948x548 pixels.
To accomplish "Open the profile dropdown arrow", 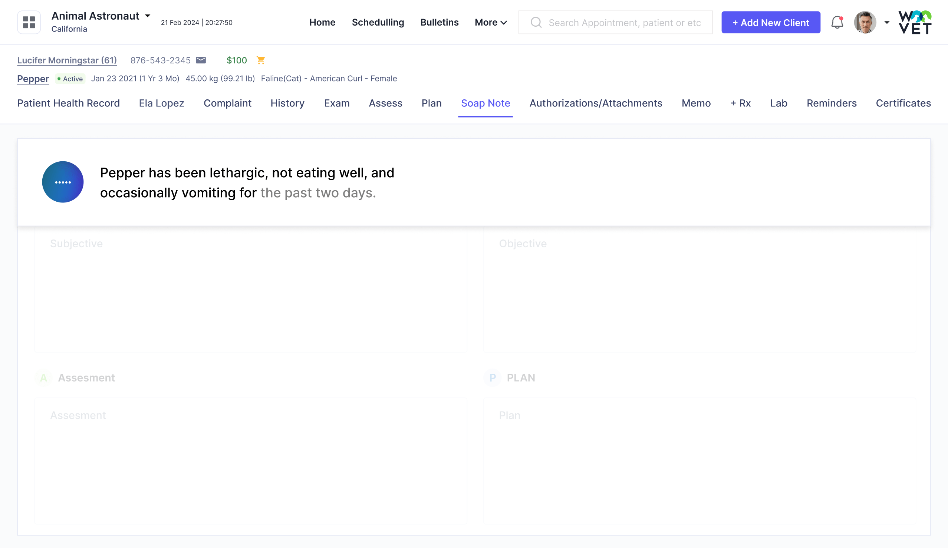I will pos(887,23).
